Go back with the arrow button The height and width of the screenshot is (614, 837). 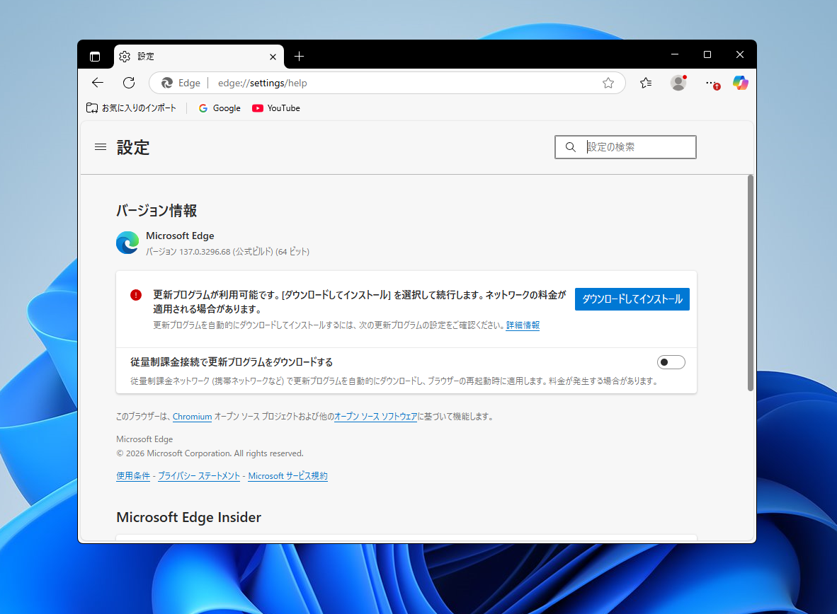click(x=98, y=83)
